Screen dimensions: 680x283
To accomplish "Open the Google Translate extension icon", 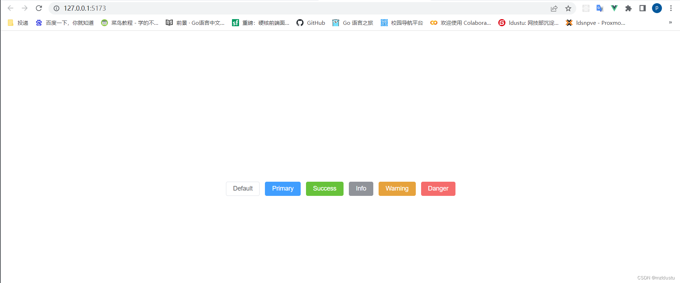I will coord(600,8).
